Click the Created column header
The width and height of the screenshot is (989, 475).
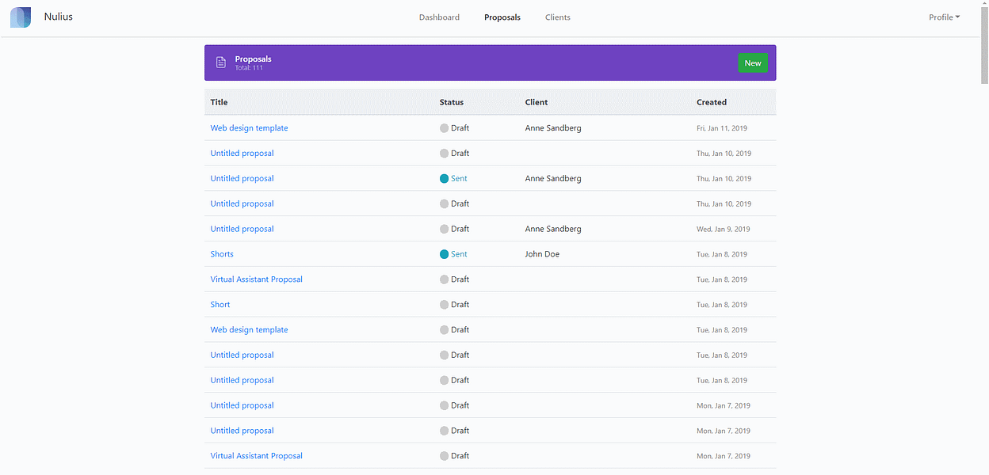[712, 102]
